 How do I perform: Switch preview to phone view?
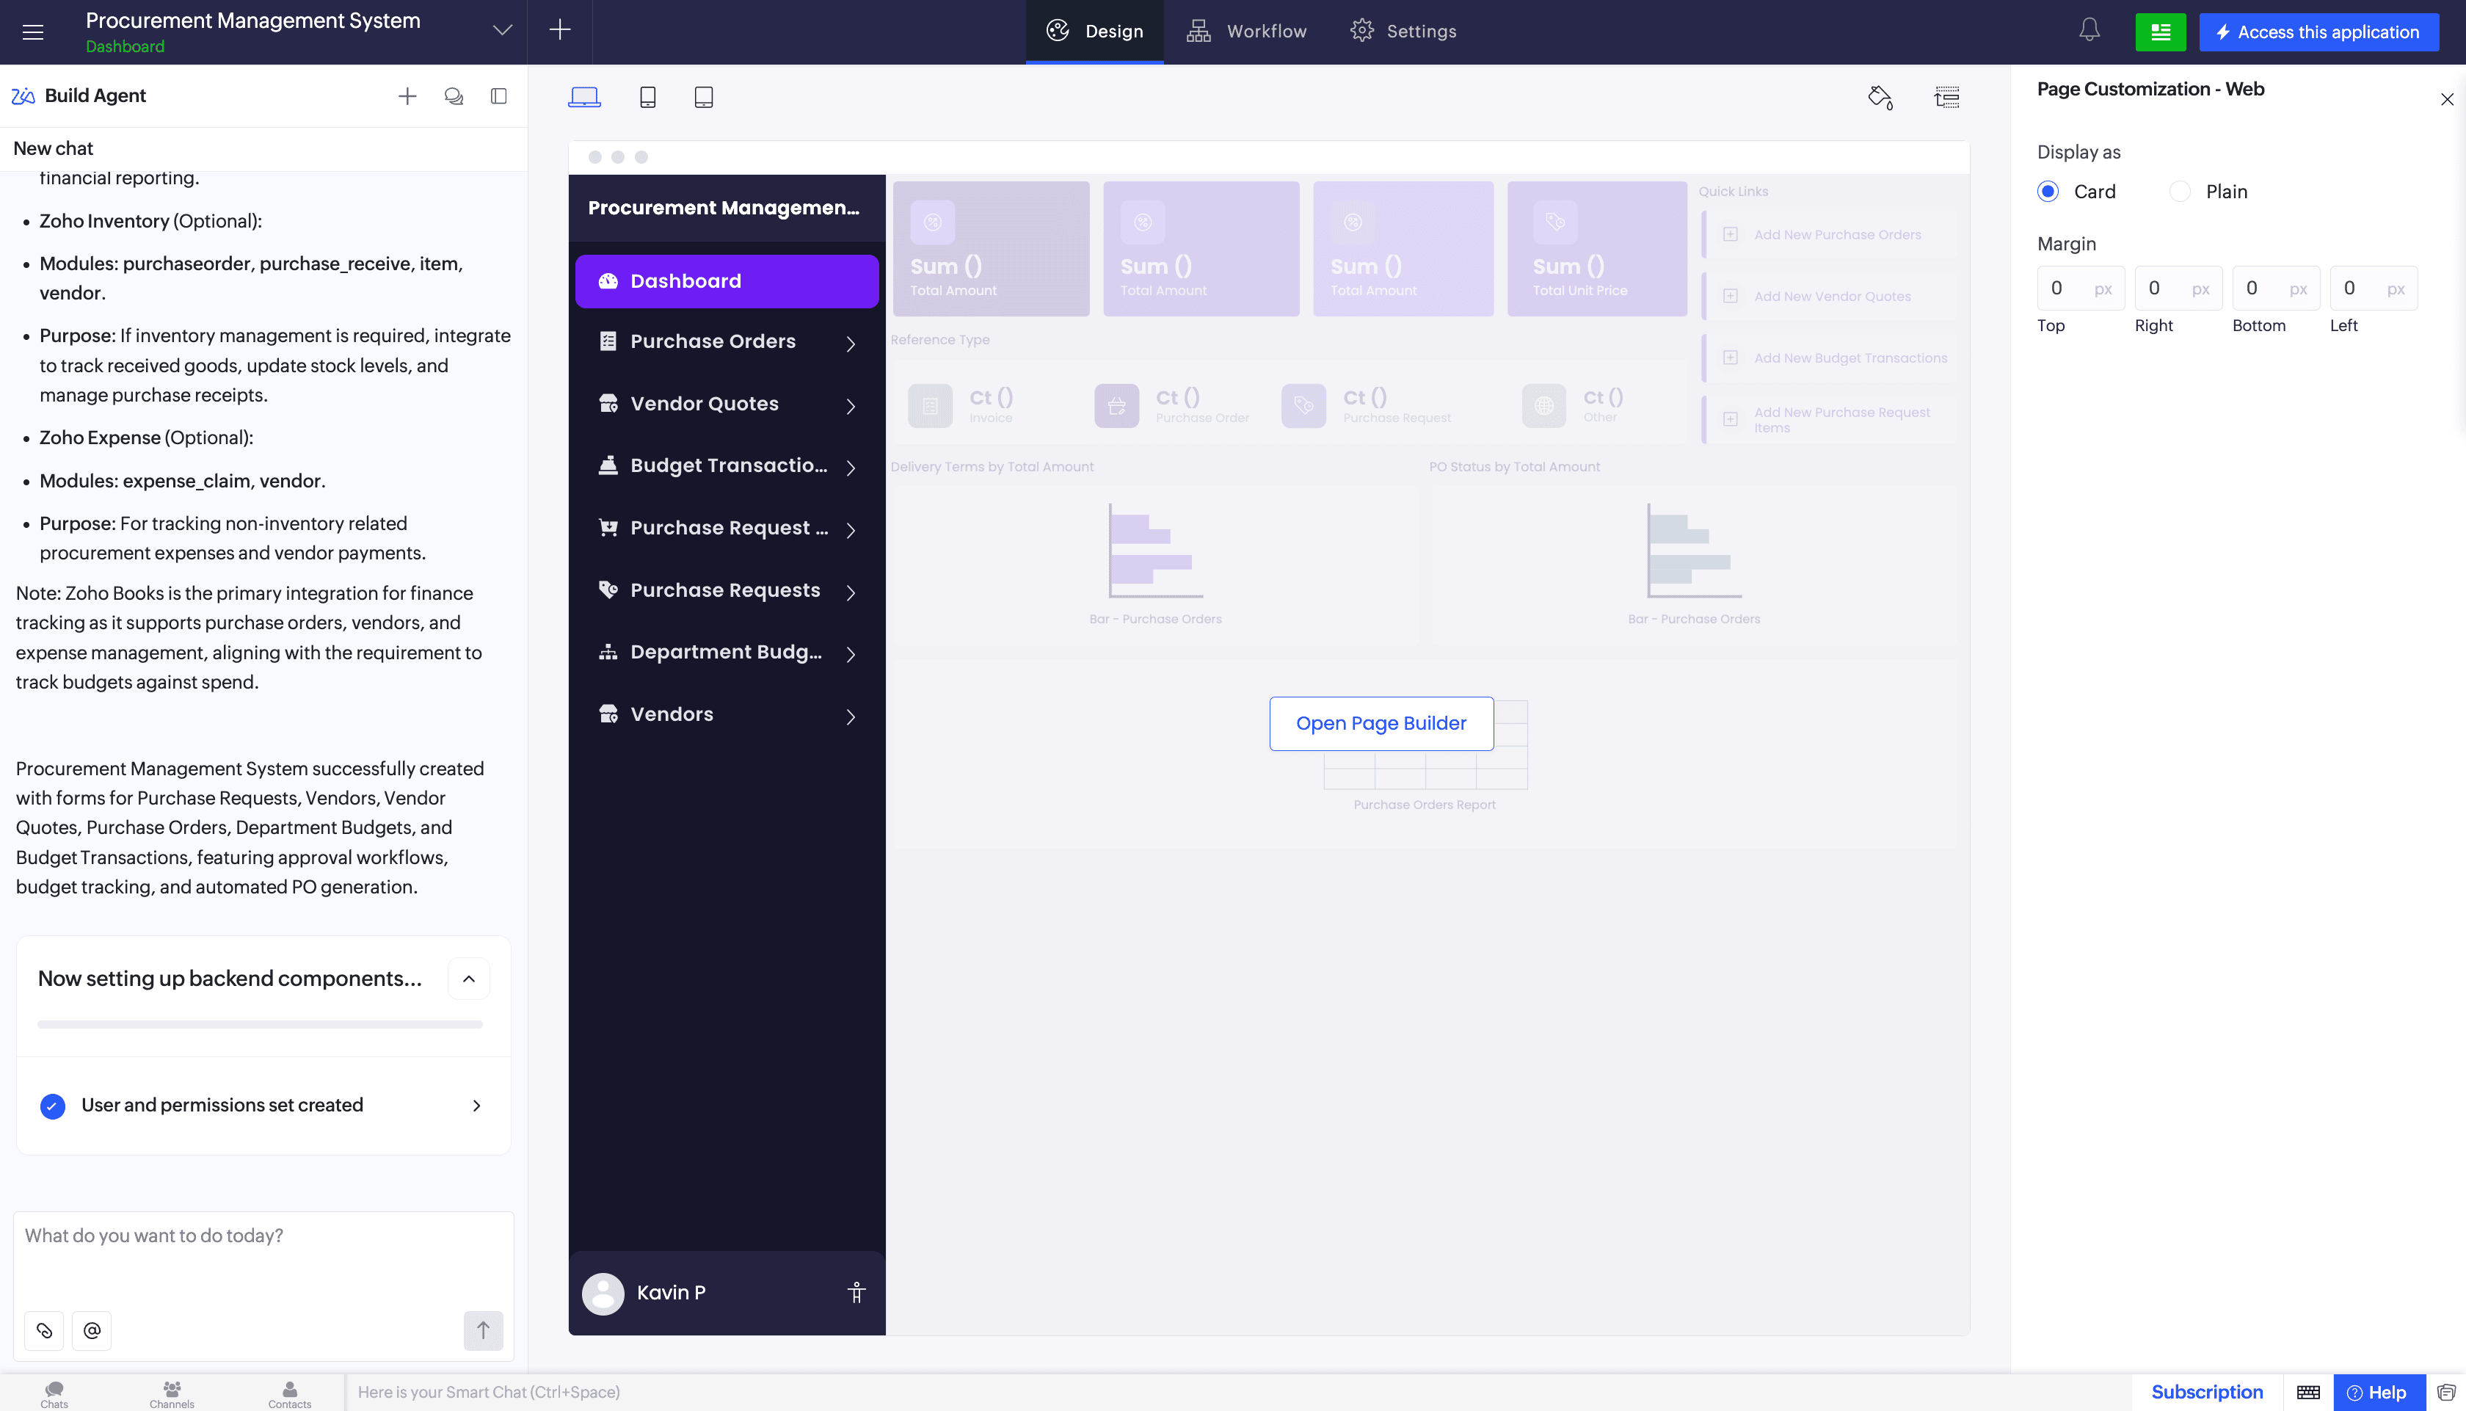click(648, 97)
